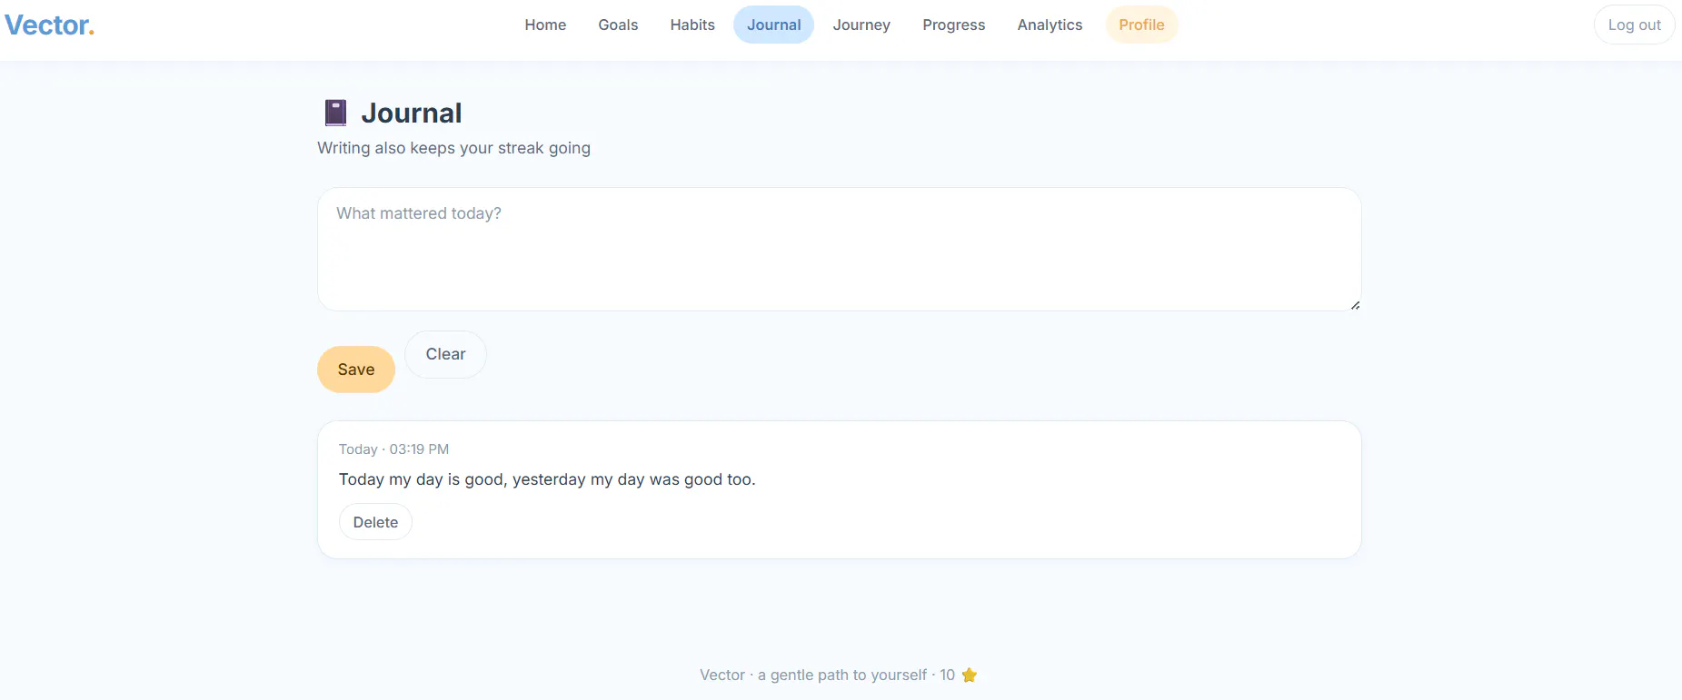
Task: Click the purple journal book icon
Action: point(335,113)
